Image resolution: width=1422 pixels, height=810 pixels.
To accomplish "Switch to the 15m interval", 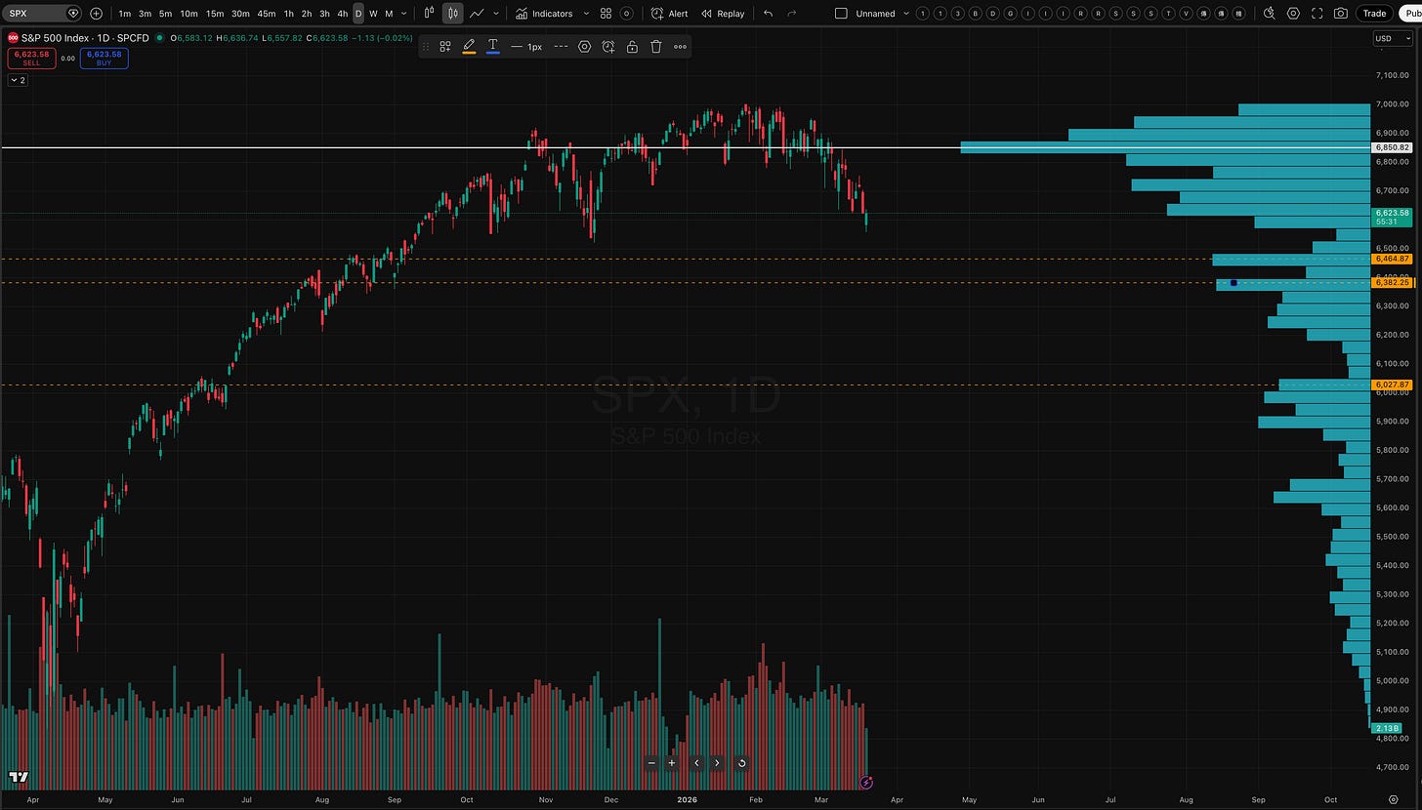I will (x=215, y=14).
